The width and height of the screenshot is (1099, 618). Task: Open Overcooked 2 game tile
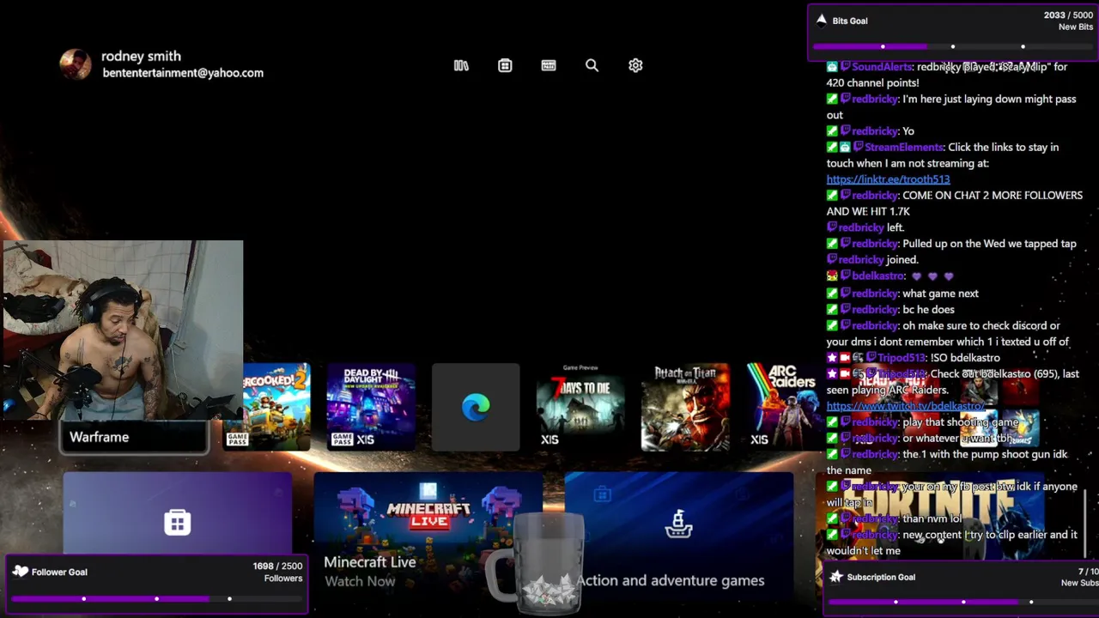coord(276,407)
